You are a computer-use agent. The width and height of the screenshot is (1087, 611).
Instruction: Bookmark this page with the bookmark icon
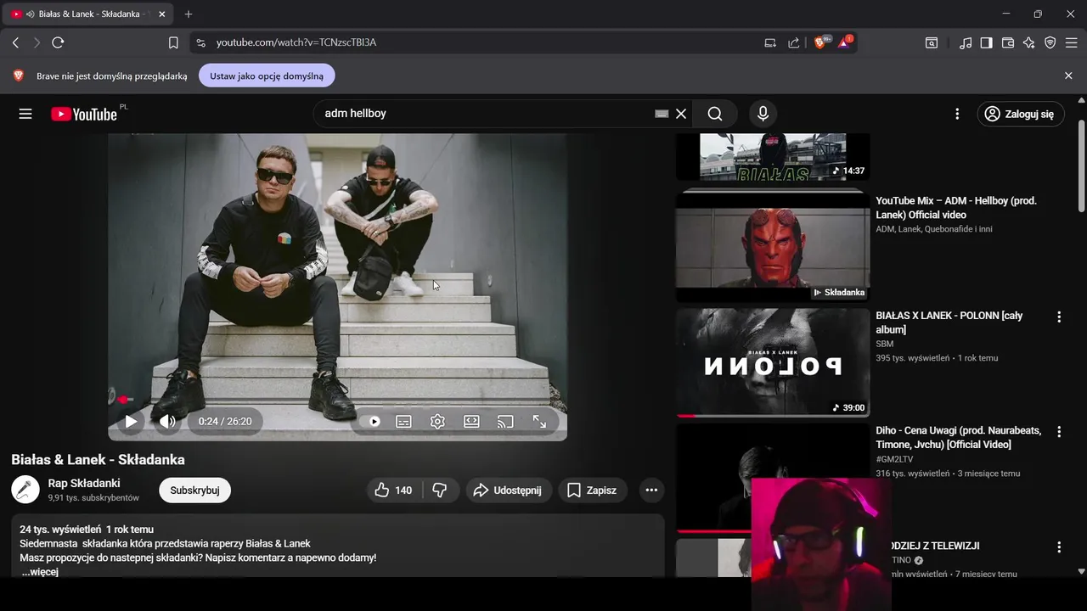tap(173, 42)
